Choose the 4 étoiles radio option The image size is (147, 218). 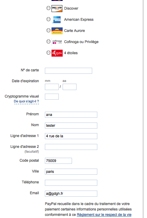click(x=48, y=53)
